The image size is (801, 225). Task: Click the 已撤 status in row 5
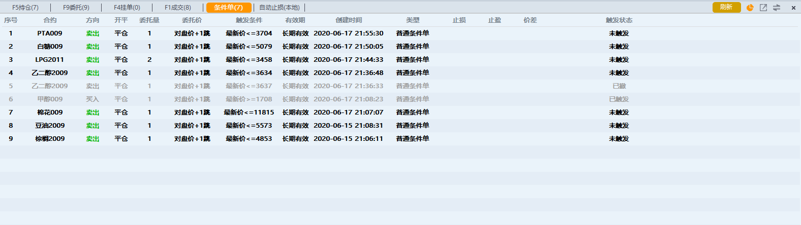point(619,86)
